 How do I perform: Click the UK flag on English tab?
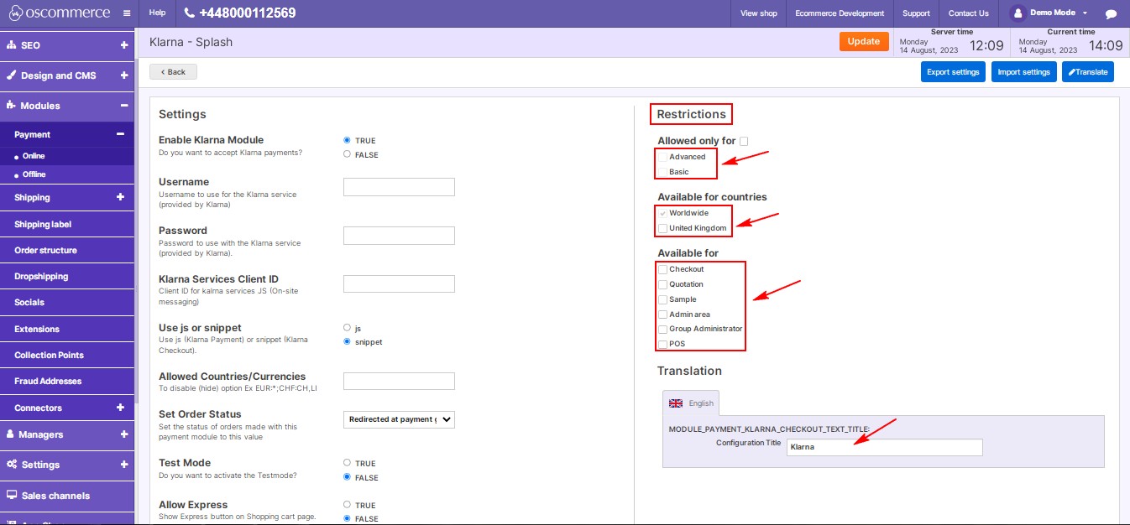[676, 403]
